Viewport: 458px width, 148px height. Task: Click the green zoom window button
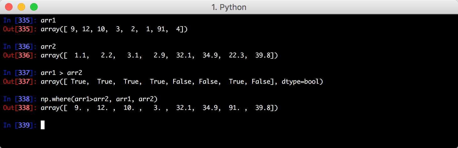point(34,7)
